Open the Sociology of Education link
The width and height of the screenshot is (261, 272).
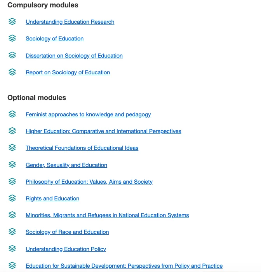54,39
